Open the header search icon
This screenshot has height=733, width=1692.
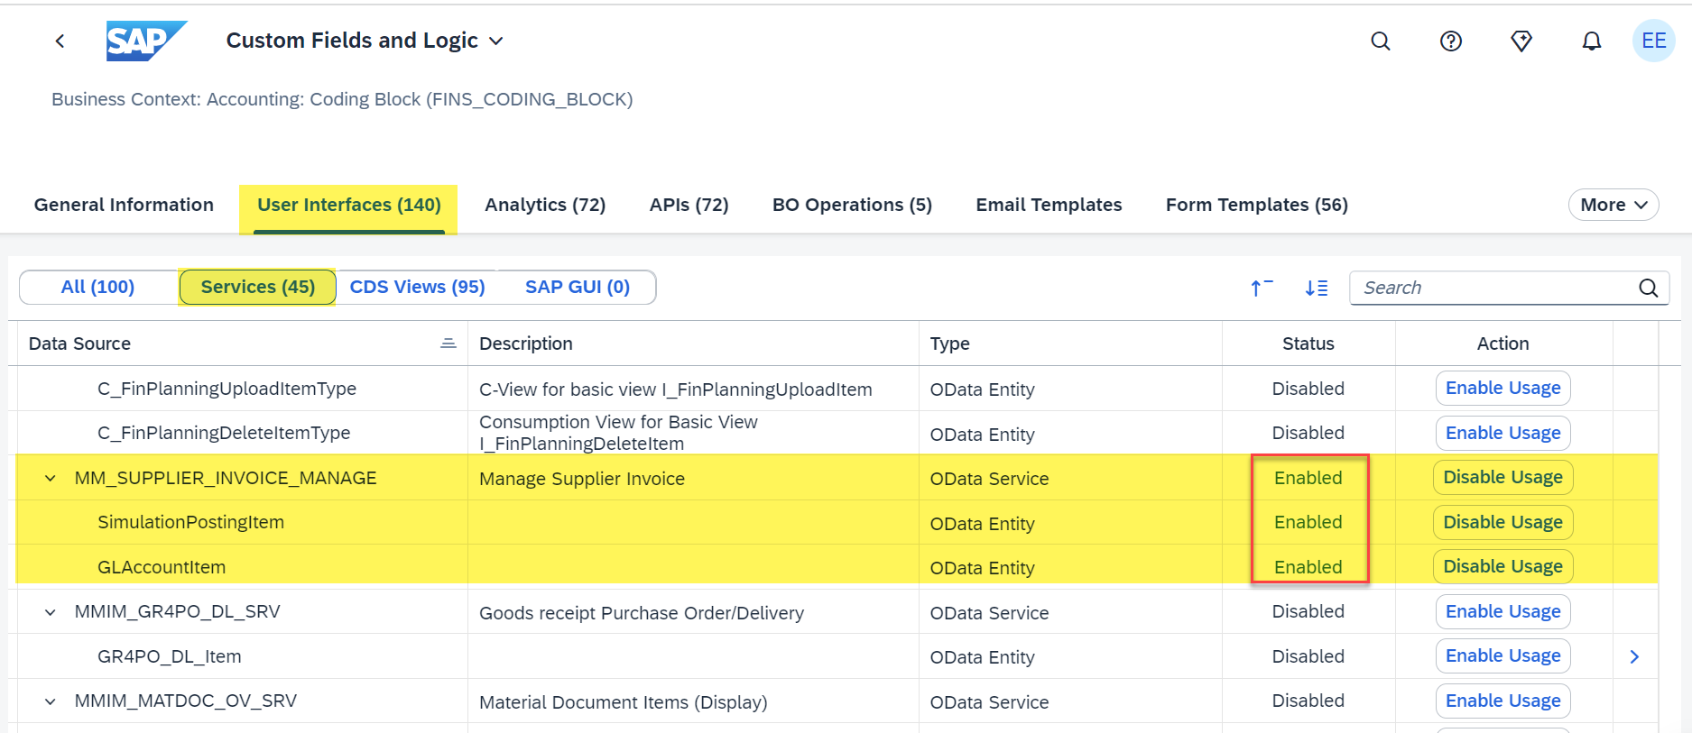[x=1381, y=41]
